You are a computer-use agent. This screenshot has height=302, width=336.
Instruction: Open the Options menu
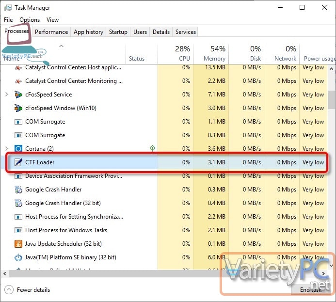(x=30, y=20)
